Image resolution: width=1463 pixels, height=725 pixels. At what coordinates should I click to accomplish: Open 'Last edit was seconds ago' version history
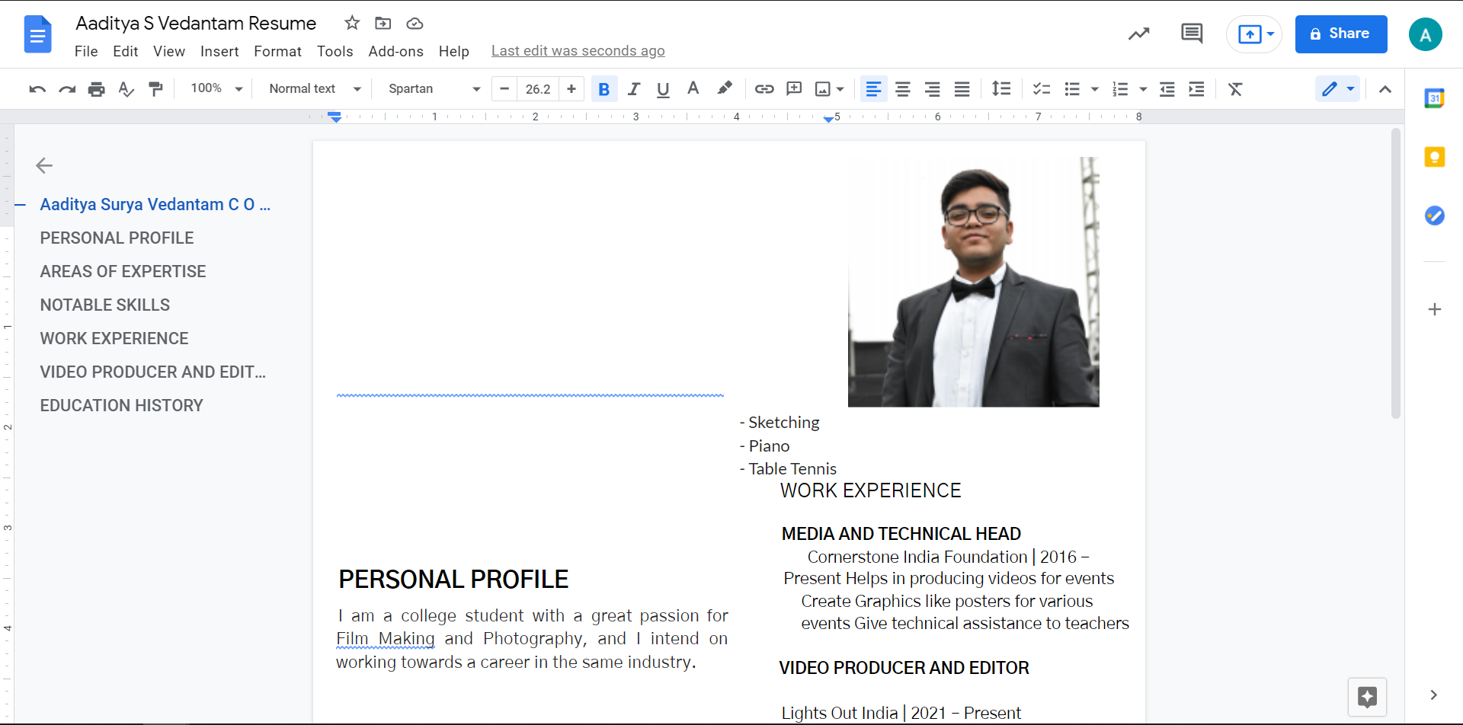pyautogui.click(x=578, y=50)
